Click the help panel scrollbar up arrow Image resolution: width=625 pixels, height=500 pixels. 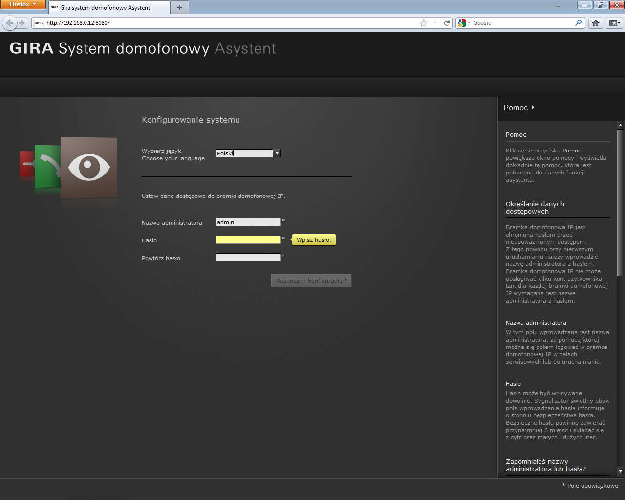[x=621, y=126]
